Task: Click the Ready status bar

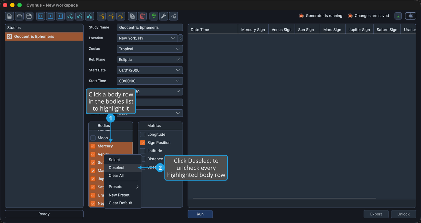Action: [x=44, y=214]
